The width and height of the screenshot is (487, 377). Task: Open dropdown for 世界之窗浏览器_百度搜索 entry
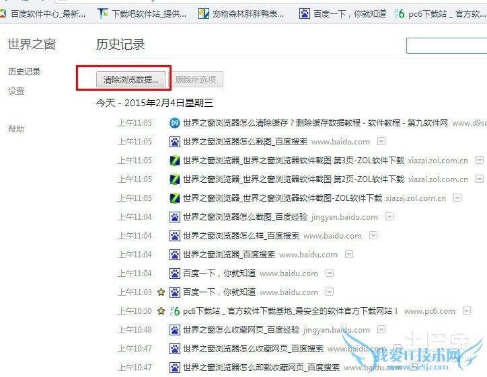[349, 255]
